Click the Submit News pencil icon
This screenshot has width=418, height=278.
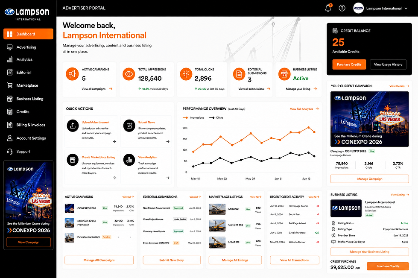coord(129,126)
